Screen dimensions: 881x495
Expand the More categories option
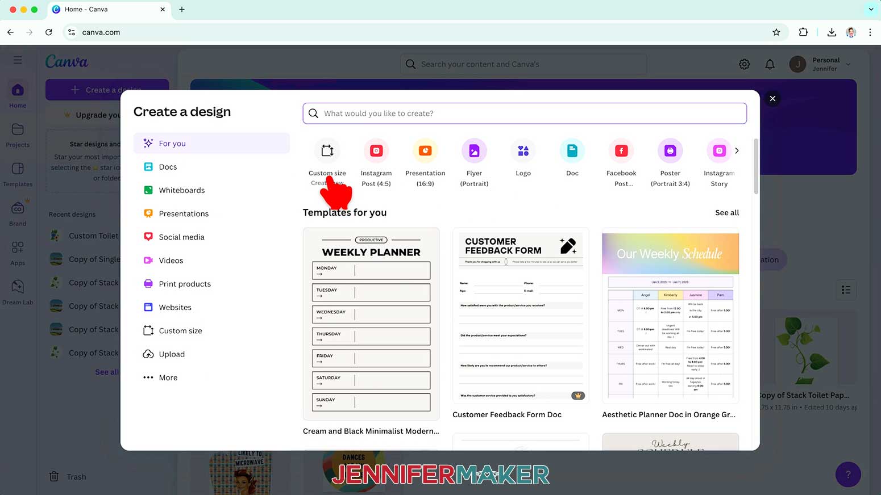pyautogui.click(x=211, y=377)
